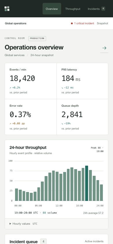Open the Incidents tab

pyautogui.click(x=96, y=9)
